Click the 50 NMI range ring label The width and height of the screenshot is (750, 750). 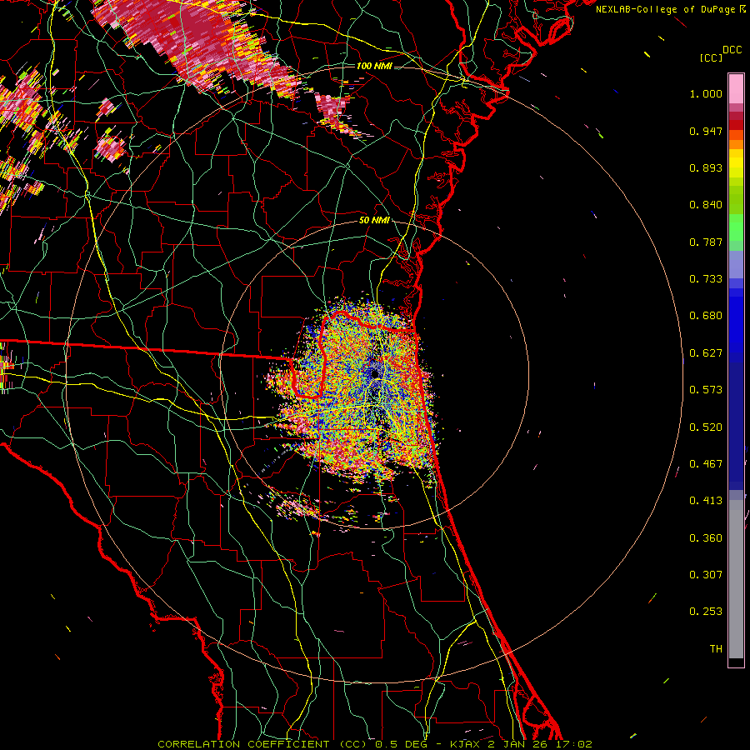coord(374,221)
